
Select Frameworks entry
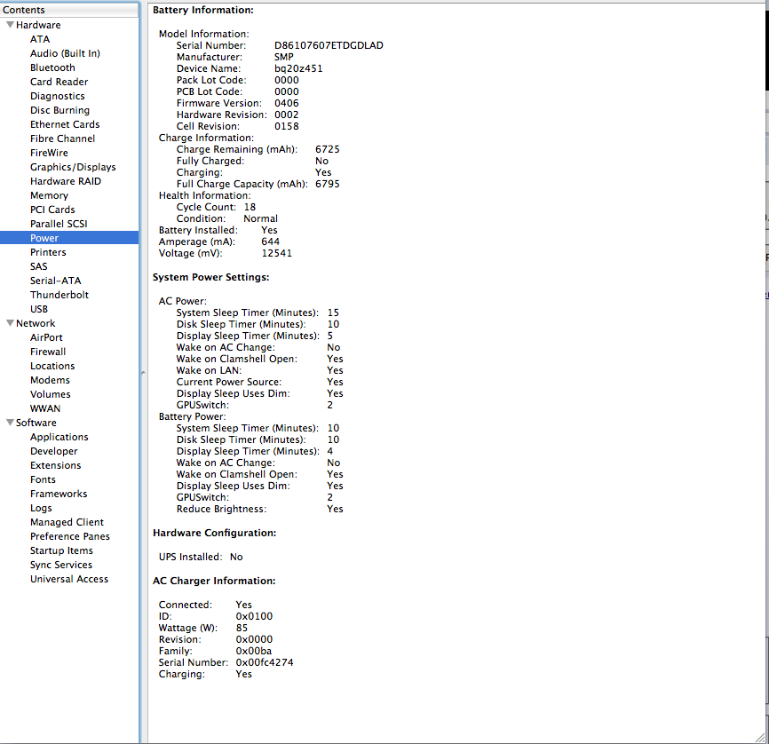(x=59, y=495)
